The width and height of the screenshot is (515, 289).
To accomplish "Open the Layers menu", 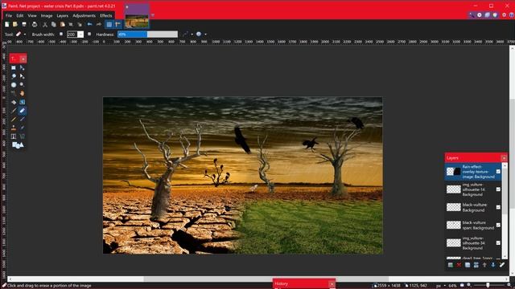I will click(62, 16).
